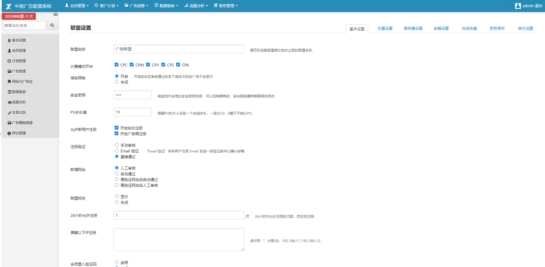Select 关闭 for 域名限制
The width and height of the screenshot is (545, 267).
(x=117, y=82)
